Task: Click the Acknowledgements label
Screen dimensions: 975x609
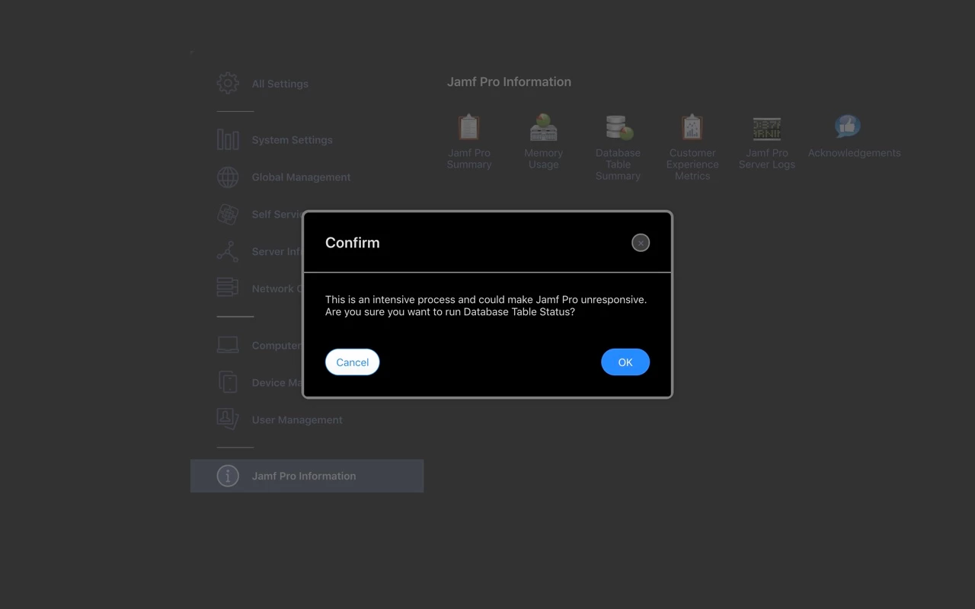Action: 854,153
